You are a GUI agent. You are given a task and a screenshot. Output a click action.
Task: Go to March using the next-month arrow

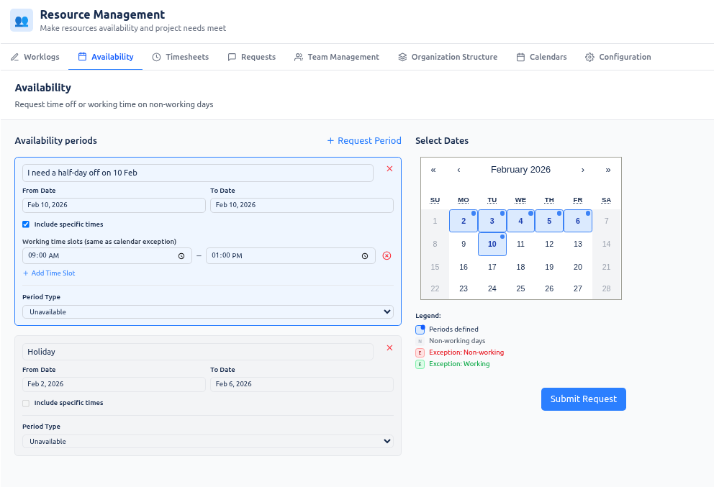click(x=583, y=170)
